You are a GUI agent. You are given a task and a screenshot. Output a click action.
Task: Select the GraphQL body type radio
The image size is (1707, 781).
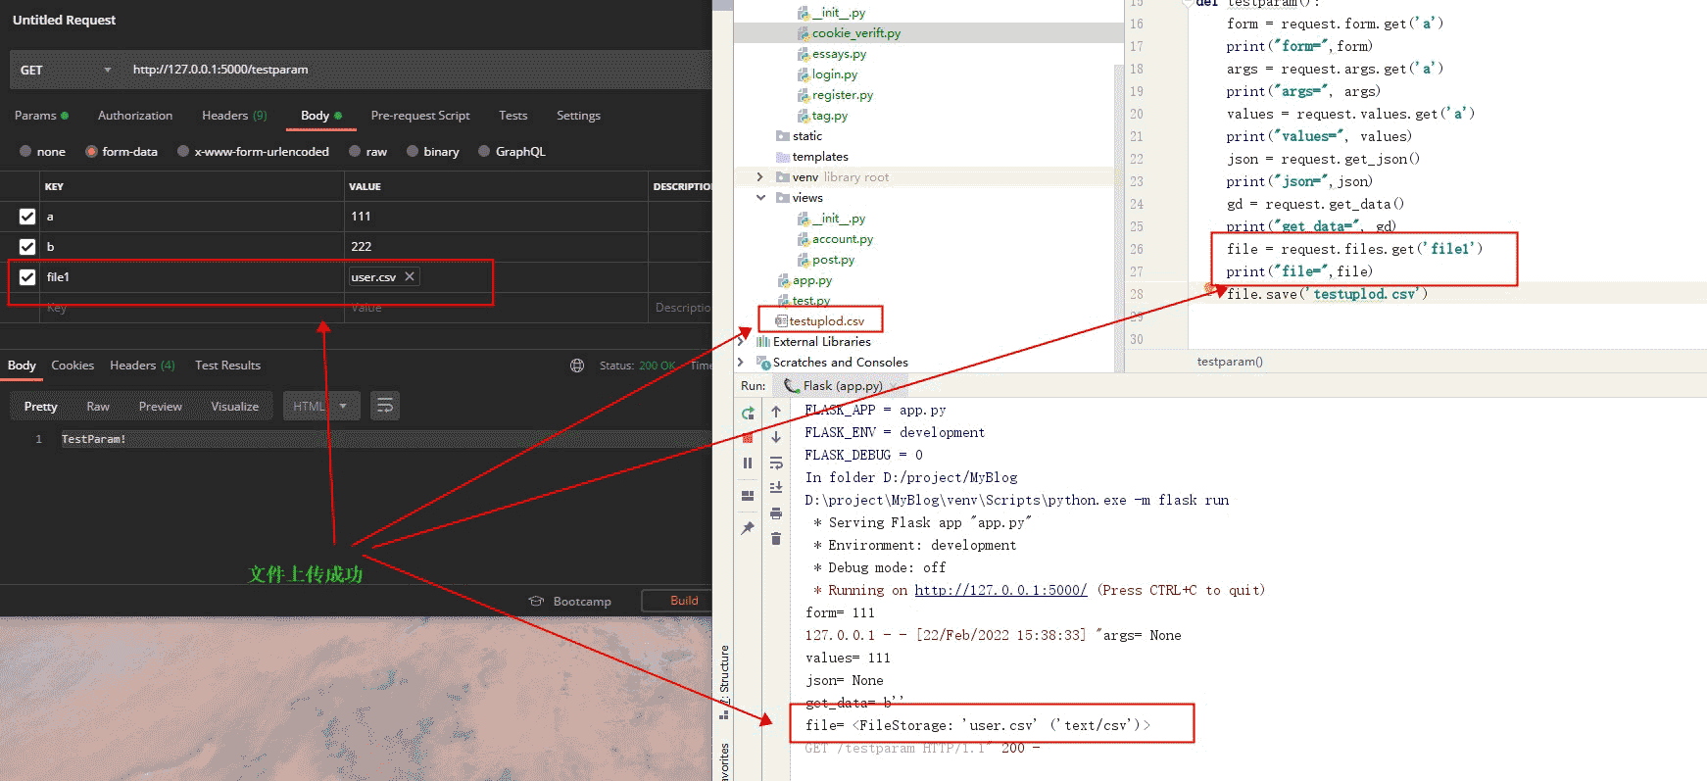(484, 152)
